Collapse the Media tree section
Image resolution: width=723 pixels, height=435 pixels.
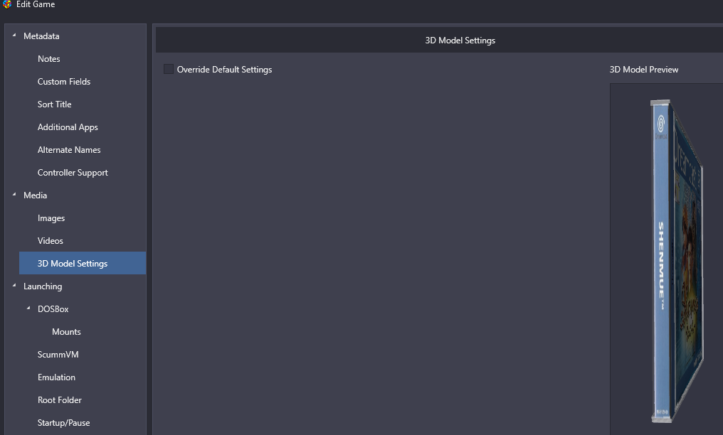14,195
